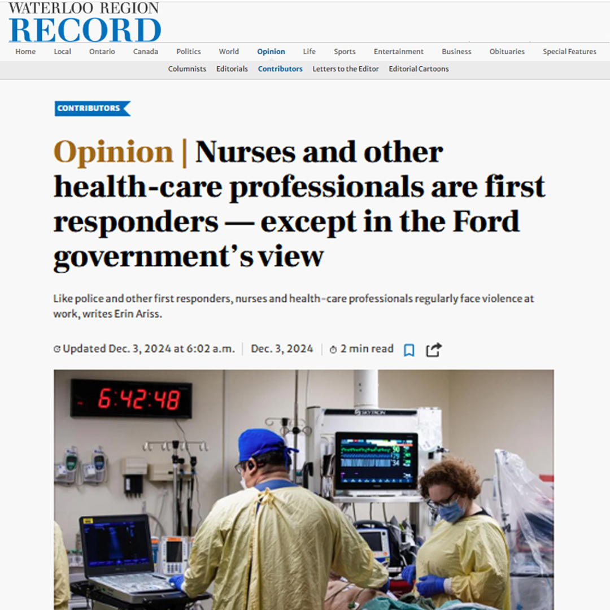This screenshot has width=610, height=610.
Task: Open Editorial Cartoons
Action: pyautogui.click(x=419, y=69)
